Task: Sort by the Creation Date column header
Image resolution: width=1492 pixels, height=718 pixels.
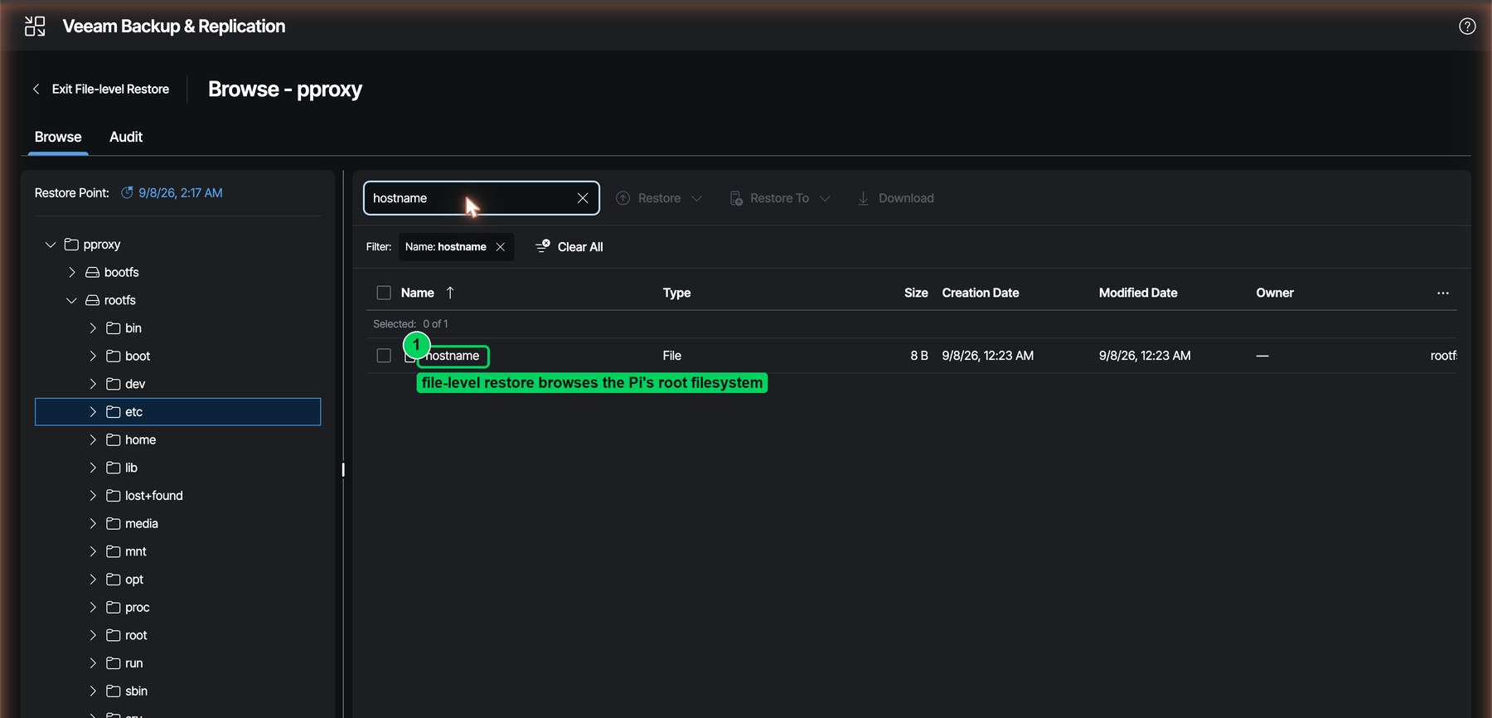Action: 981,293
